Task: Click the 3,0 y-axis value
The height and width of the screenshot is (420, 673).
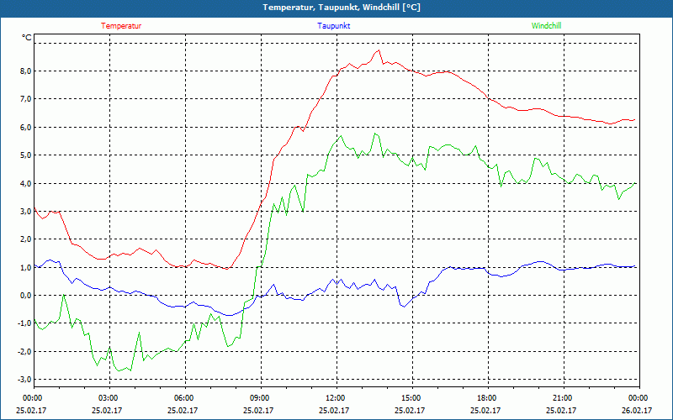Action: click(26, 212)
